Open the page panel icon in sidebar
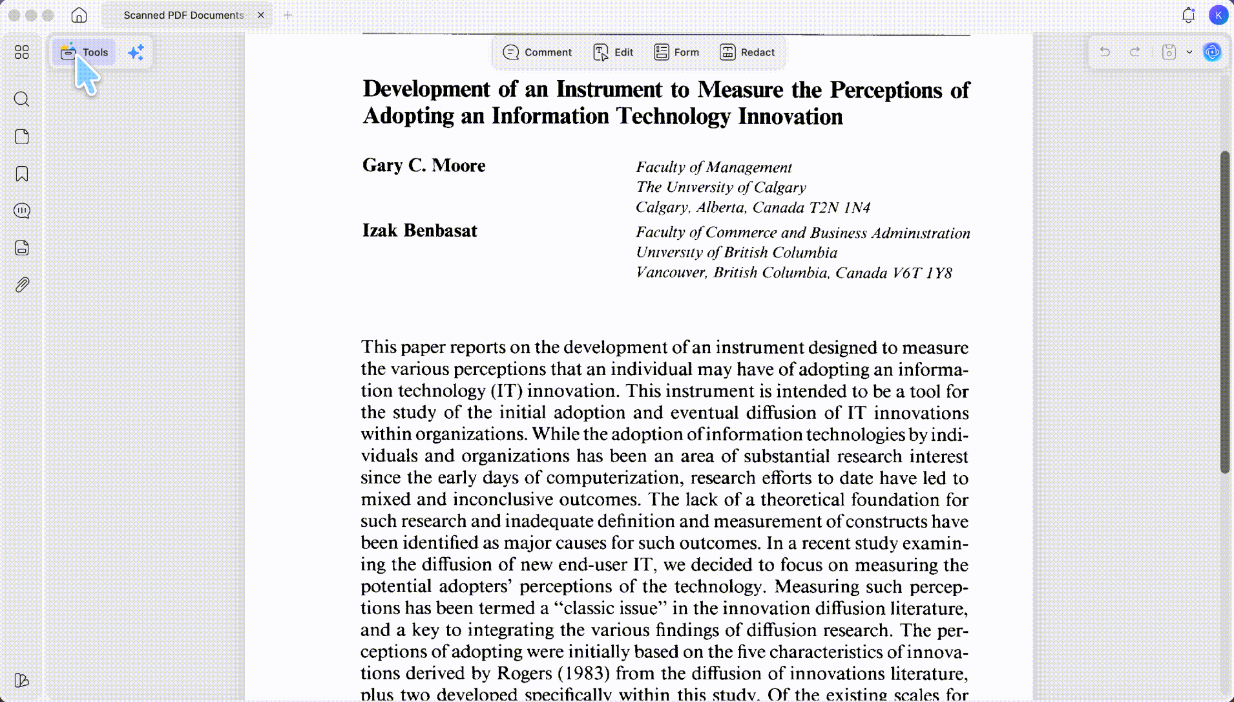Screen dimensions: 1234x702 coord(22,136)
